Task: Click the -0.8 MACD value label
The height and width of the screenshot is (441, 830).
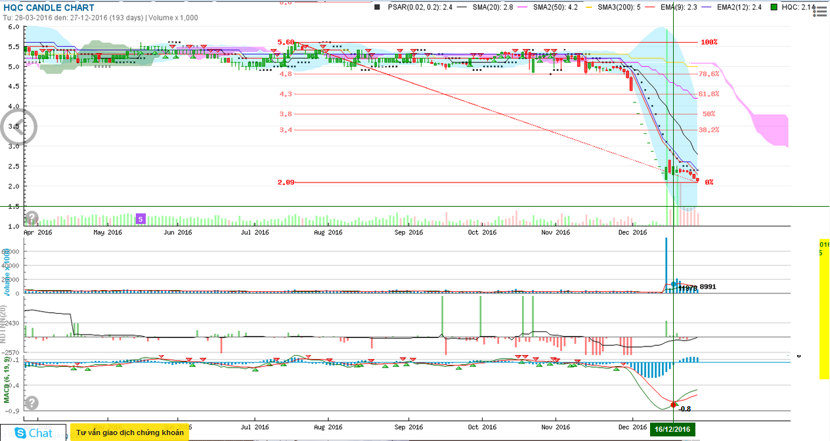Action: 684,409
